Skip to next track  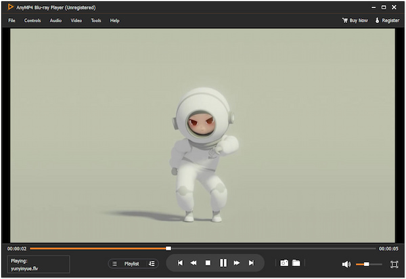(x=251, y=263)
